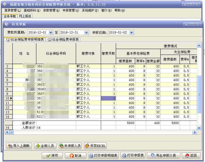Click the vertical scrollbar thumb
This screenshot has width=205, height=162.
click(x=199, y=94)
